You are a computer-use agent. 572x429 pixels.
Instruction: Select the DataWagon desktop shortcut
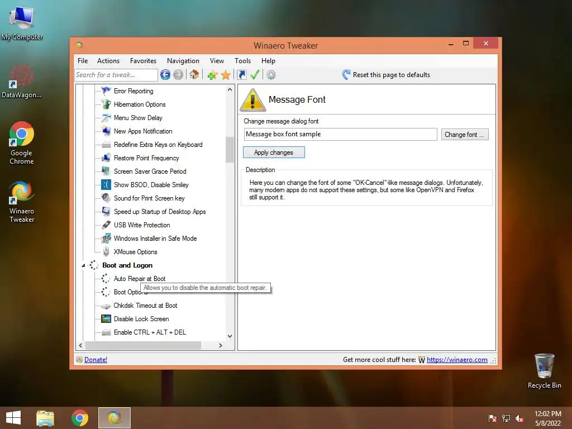tap(22, 81)
